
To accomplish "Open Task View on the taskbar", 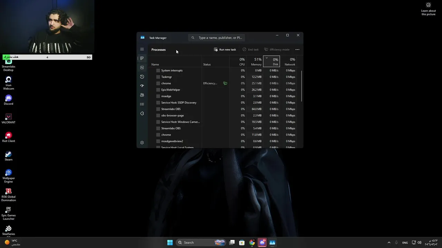I will pyautogui.click(x=232, y=242).
